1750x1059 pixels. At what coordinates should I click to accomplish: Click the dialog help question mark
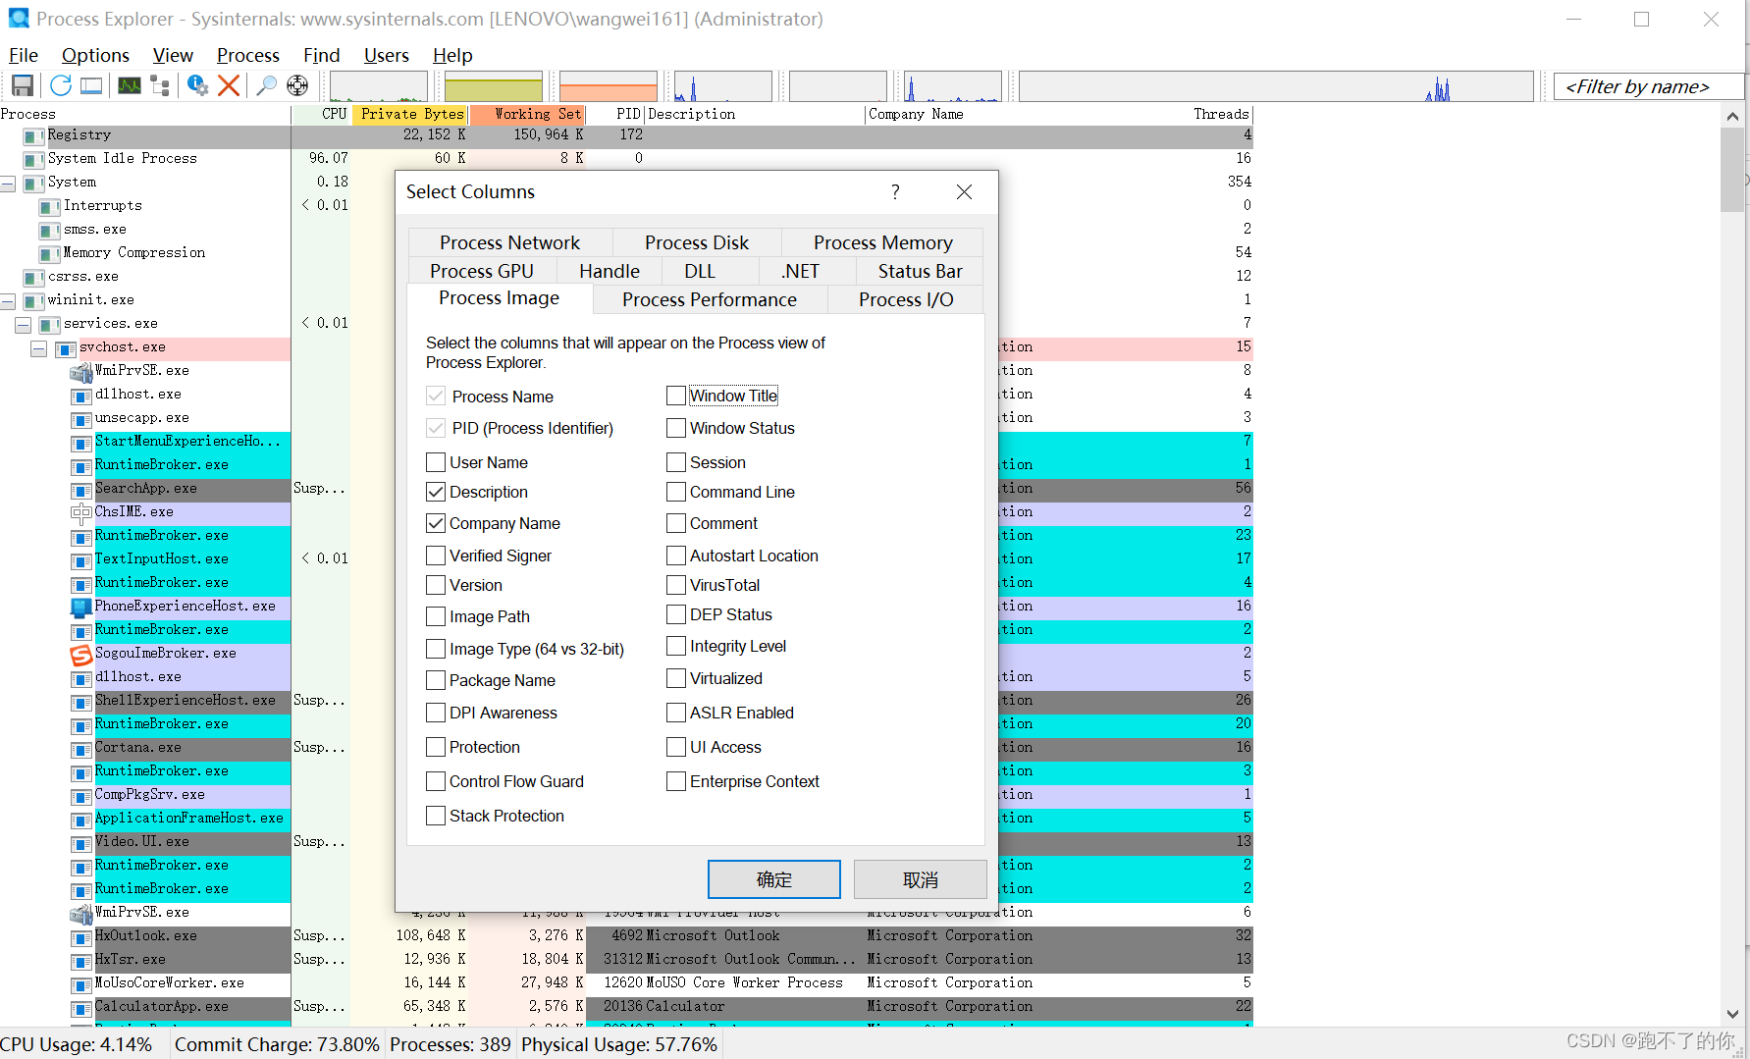click(895, 192)
